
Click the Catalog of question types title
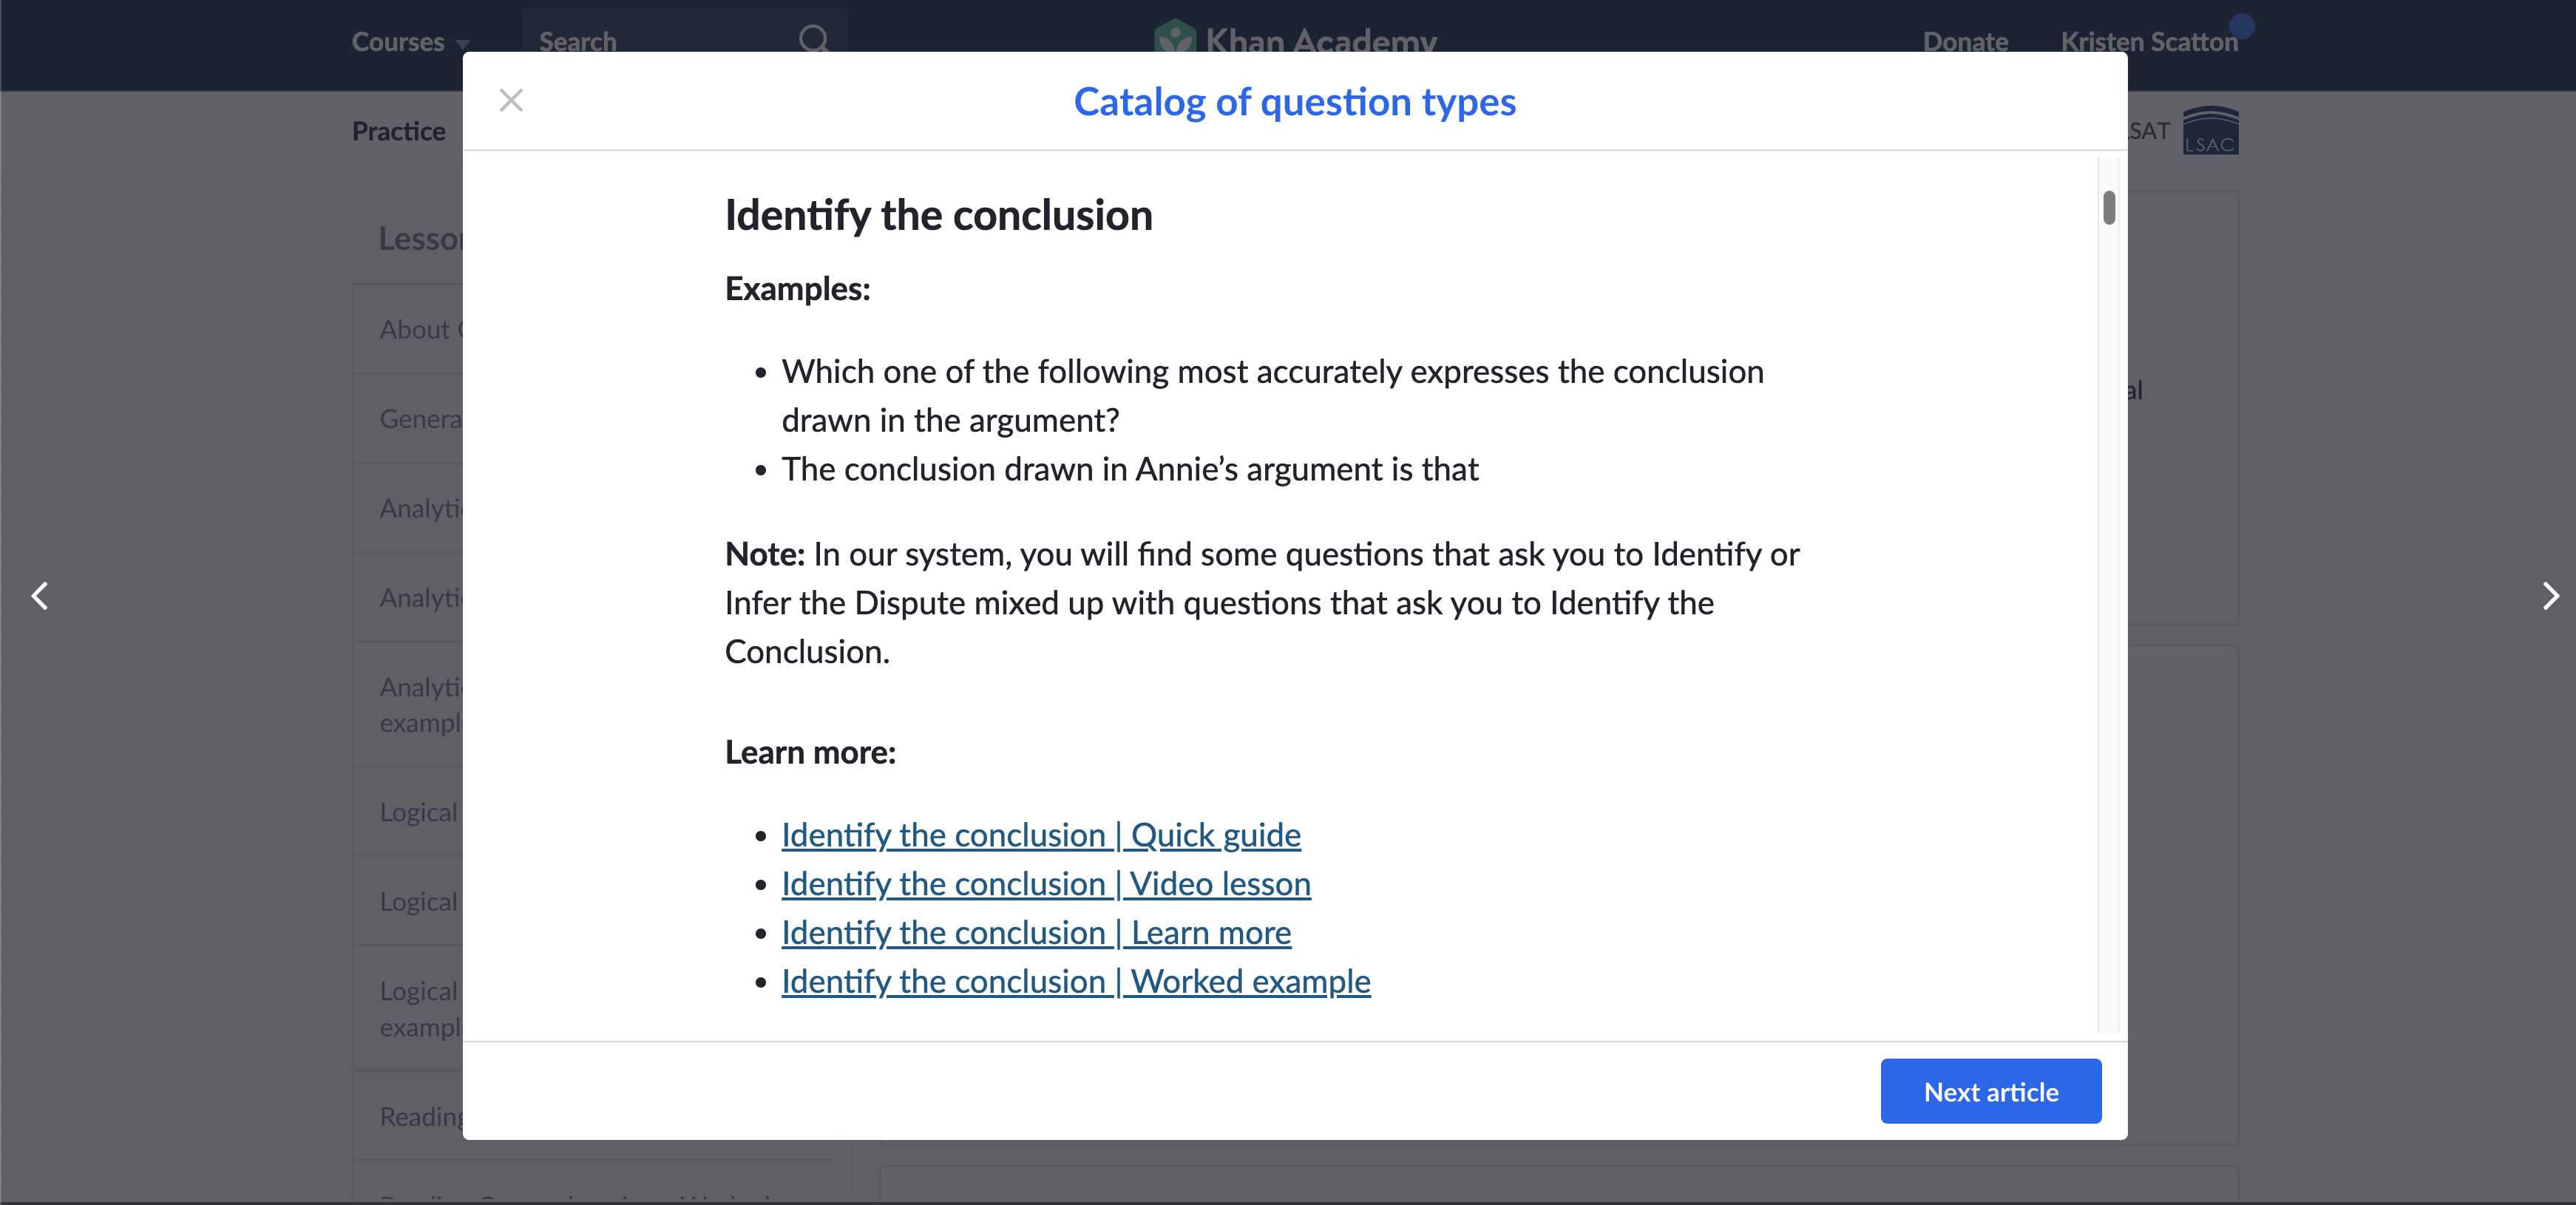[1294, 102]
